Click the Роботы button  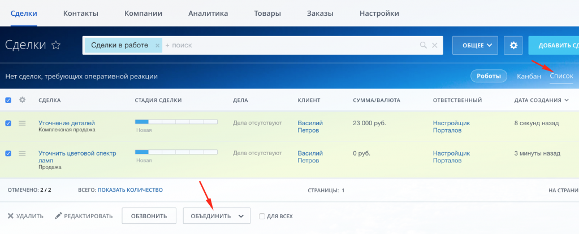489,76
